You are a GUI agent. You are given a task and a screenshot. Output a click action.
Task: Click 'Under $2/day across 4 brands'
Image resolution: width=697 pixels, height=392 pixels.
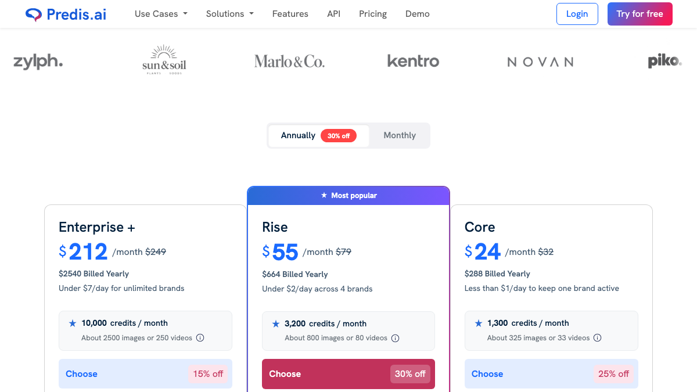(317, 289)
